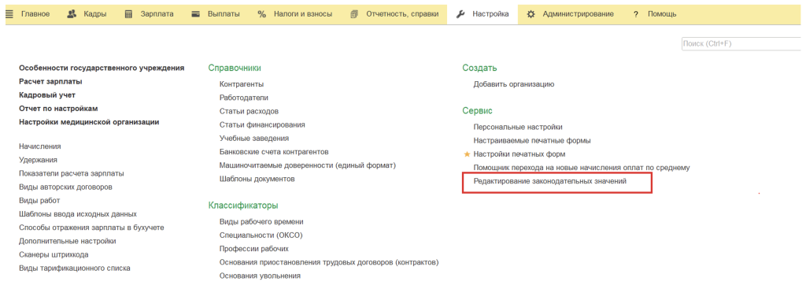
Task: Click the Сервис group heading
Action: click(477, 110)
